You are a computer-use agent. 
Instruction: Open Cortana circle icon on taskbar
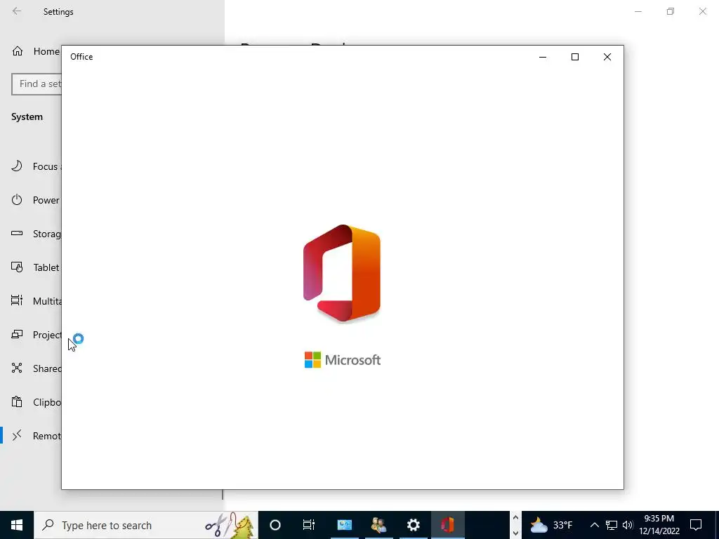click(x=275, y=525)
